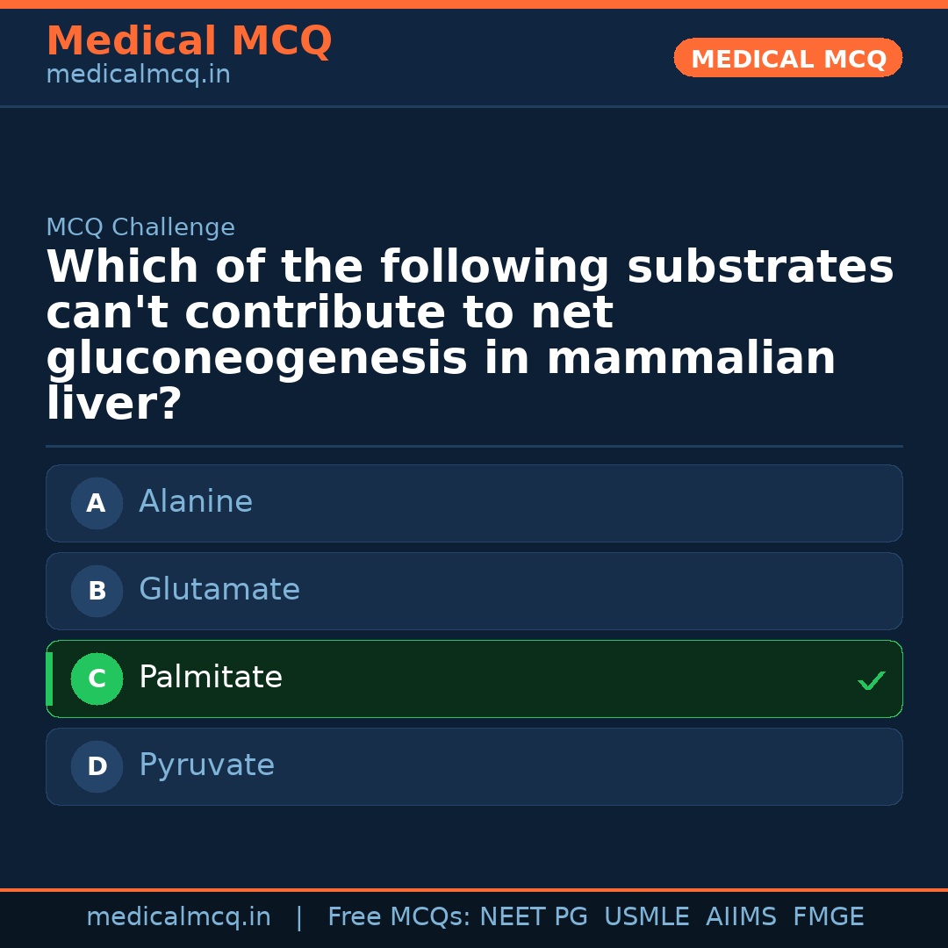Click the letter D circle icon
Screen dimensions: 948x948
[x=97, y=766]
